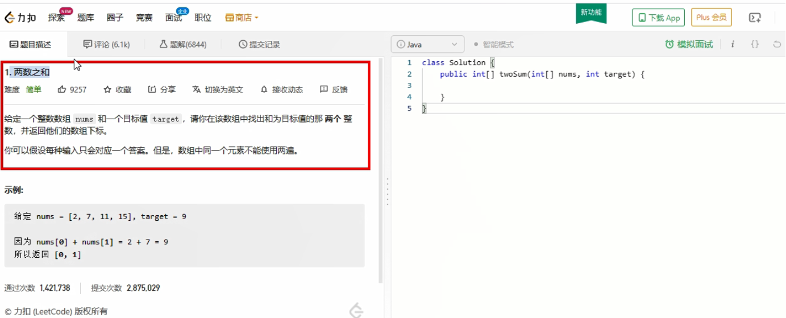
Task: Click the example line 给定 nums = [2, 7, 11, 15]
Action: click(100, 216)
